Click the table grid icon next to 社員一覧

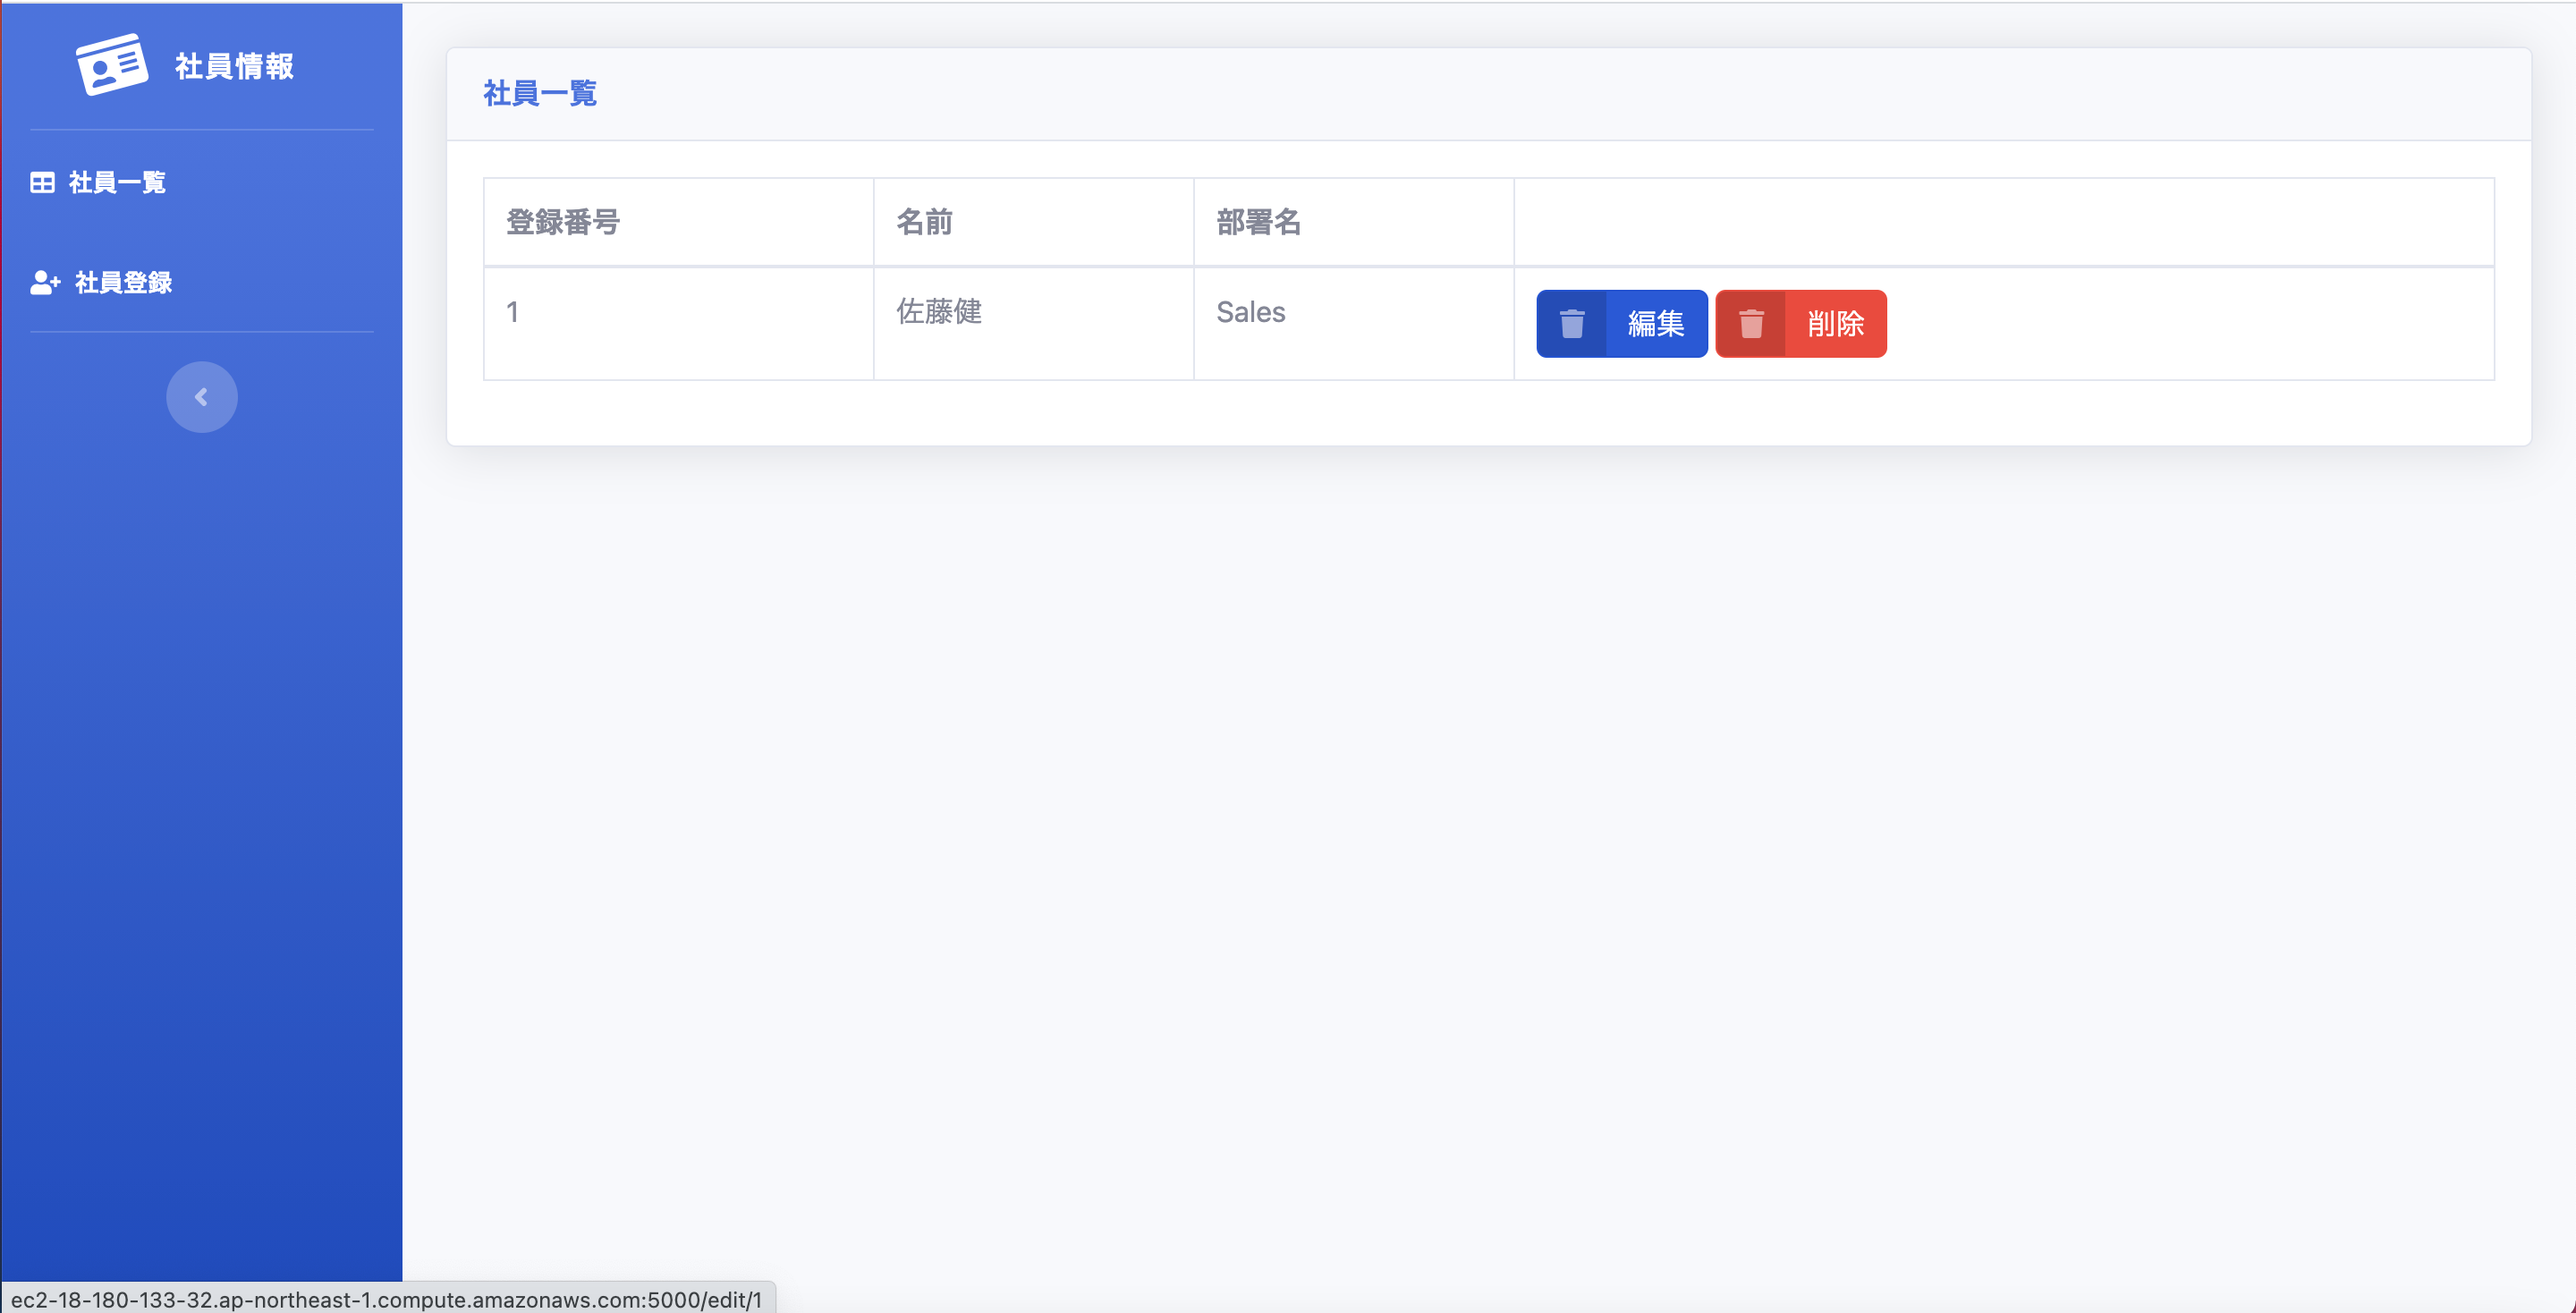(x=41, y=182)
